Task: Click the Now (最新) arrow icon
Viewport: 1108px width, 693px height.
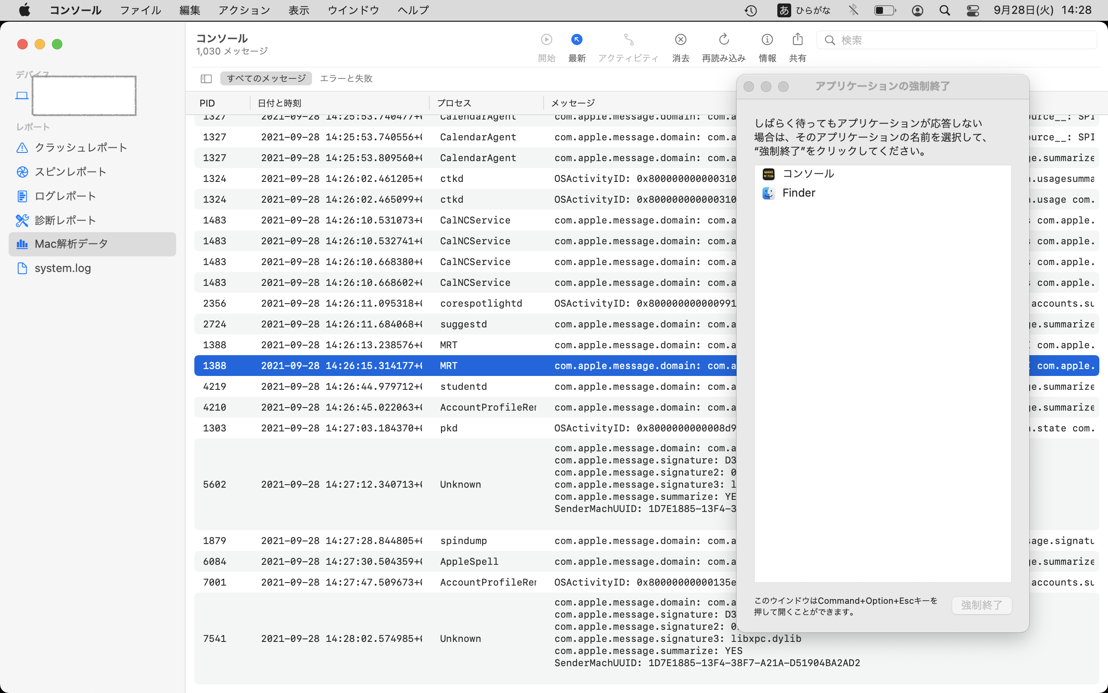Action: click(577, 40)
